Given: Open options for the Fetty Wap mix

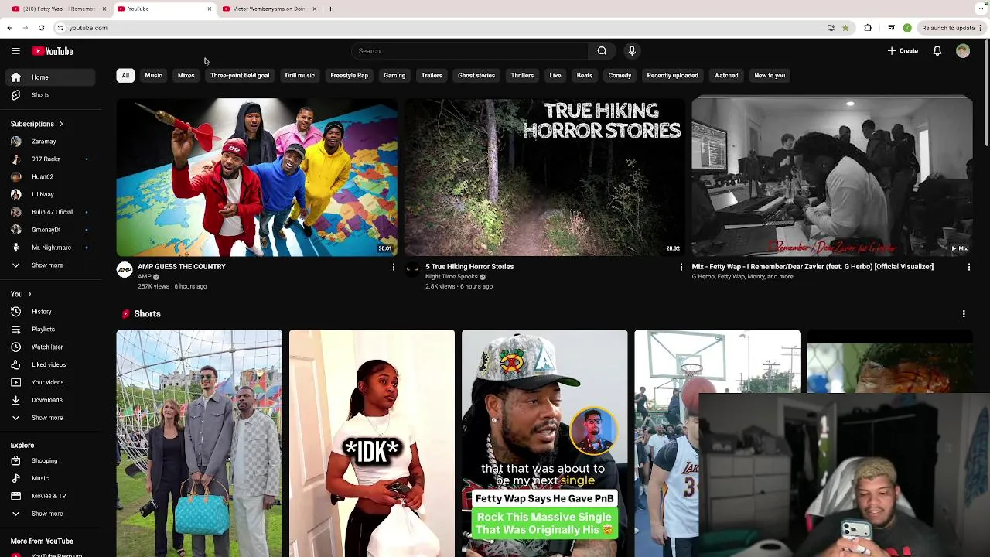Looking at the screenshot, I should [x=968, y=267].
